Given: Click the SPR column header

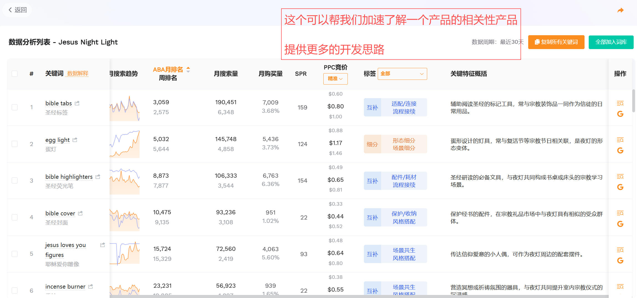Looking at the screenshot, I should (x=301, y=74).
